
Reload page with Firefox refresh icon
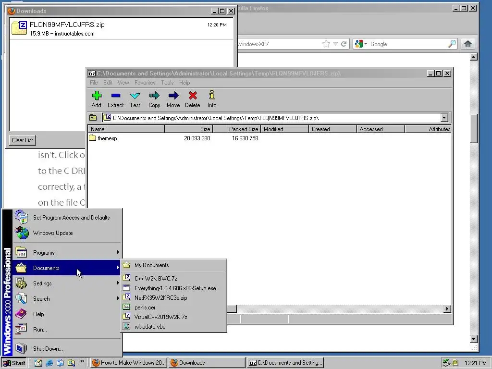click(x=344, y=44)
